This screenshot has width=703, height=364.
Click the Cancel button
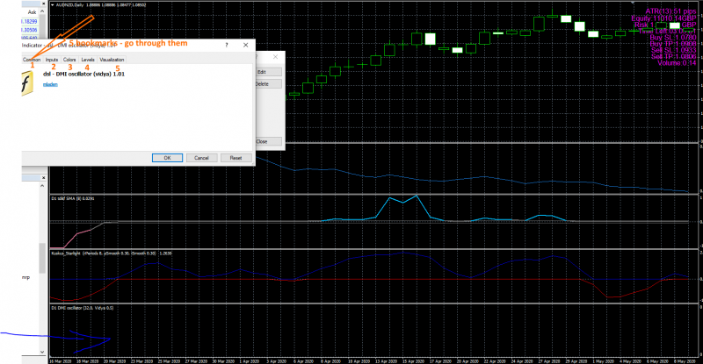(x=201, y=158)
